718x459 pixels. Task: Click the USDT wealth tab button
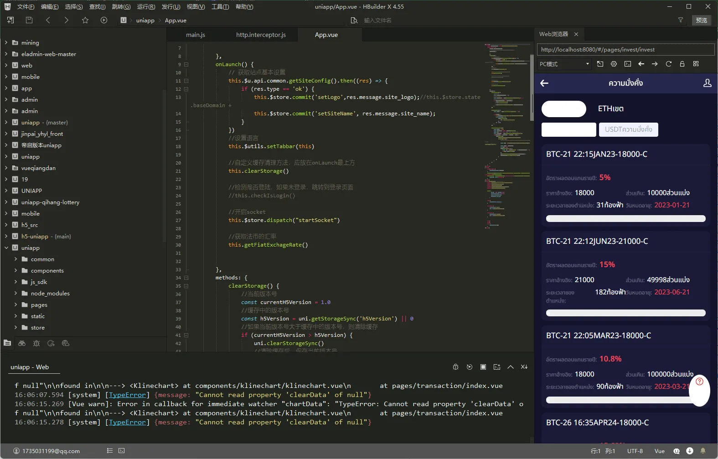[x=628, y=129]
